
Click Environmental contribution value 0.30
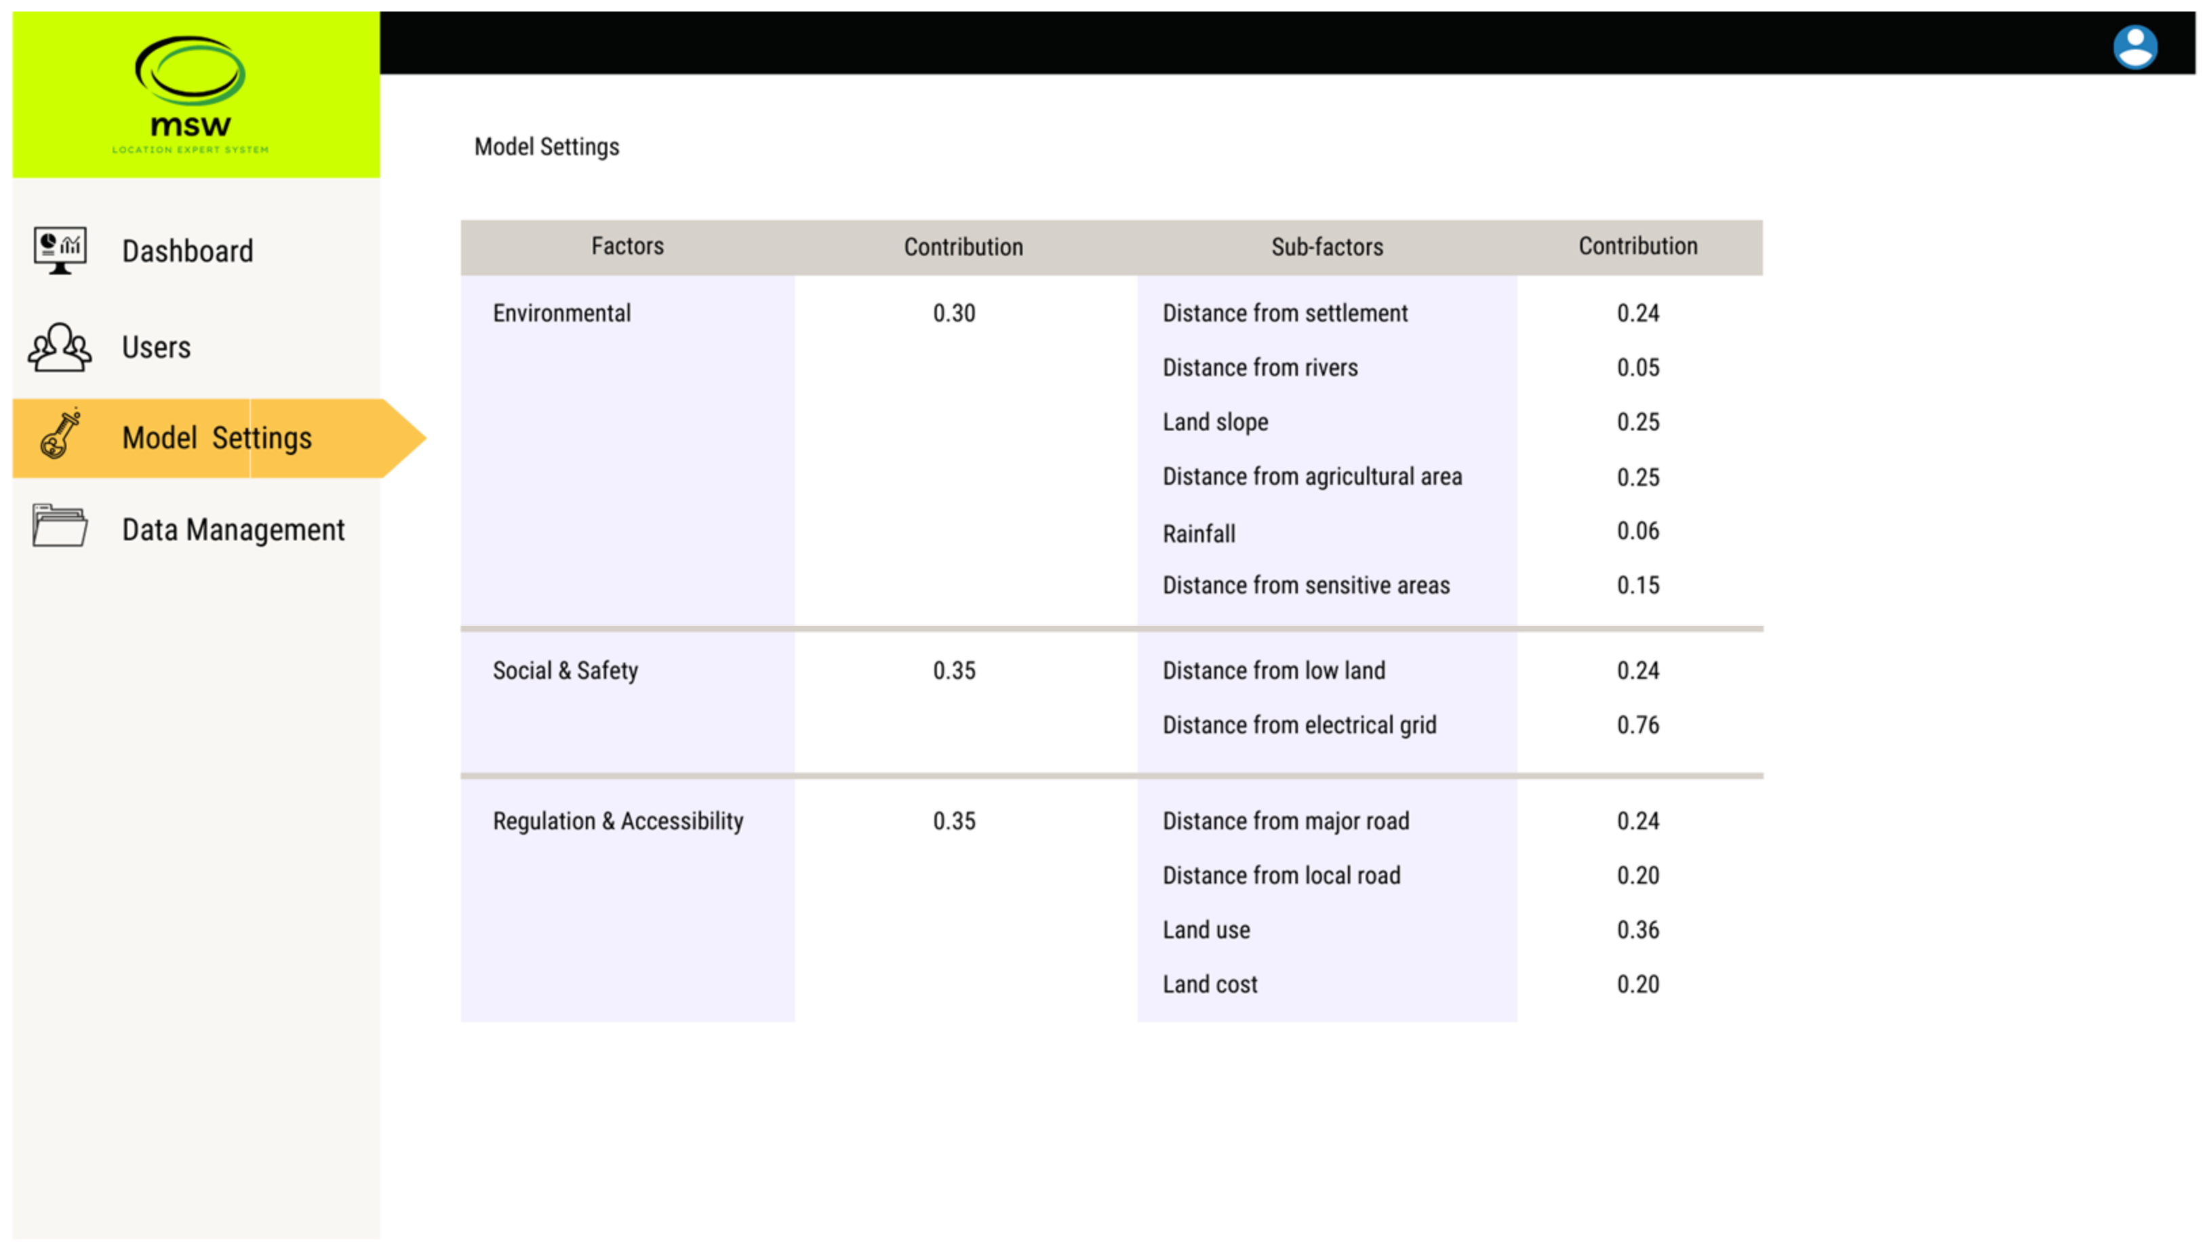click(954, 313)
